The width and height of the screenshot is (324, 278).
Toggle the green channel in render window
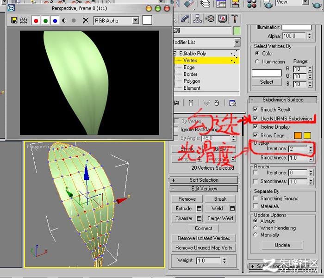click(45, 20)
